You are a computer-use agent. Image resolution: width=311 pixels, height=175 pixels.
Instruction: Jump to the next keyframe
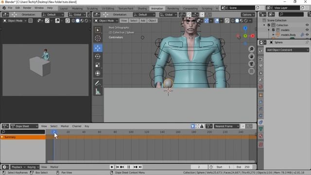click(136, 167)
